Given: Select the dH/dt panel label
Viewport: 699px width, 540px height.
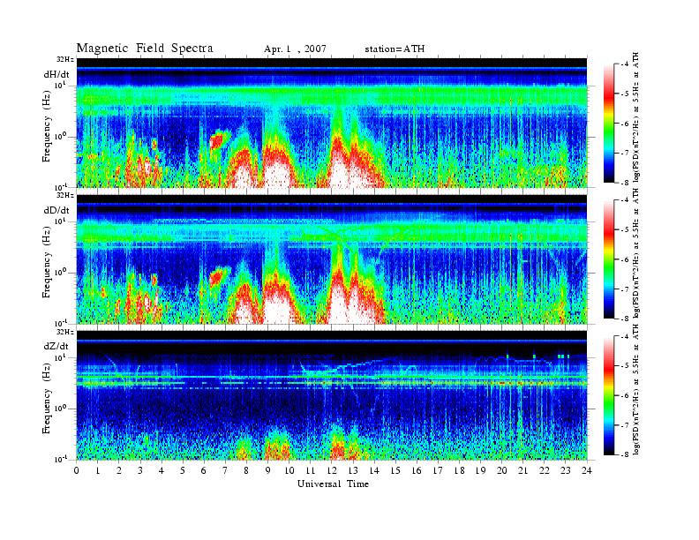Looking at the screenshot, I should point(56,74).
